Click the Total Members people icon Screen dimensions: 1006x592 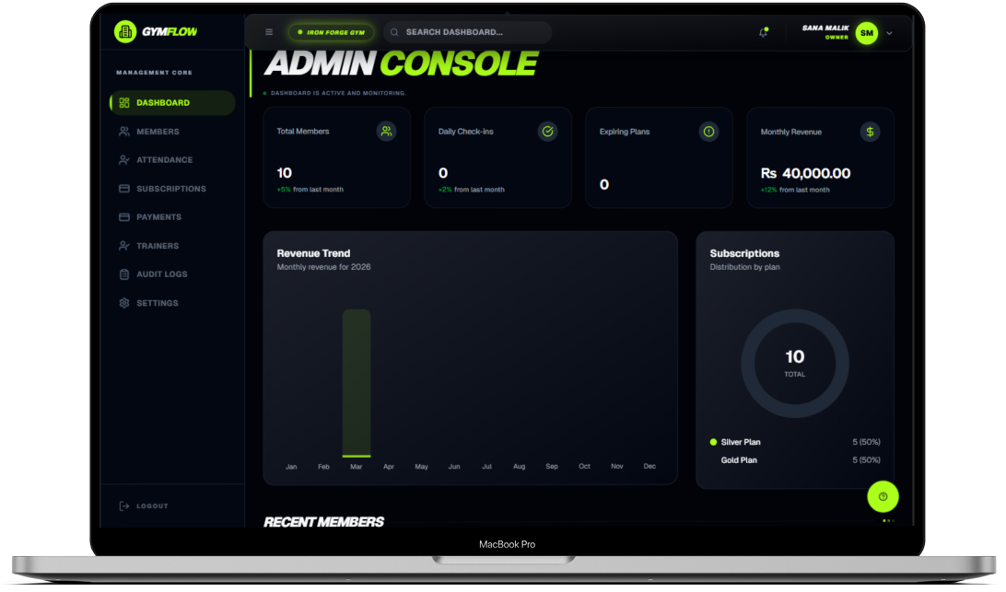click(x=386, y=132)
